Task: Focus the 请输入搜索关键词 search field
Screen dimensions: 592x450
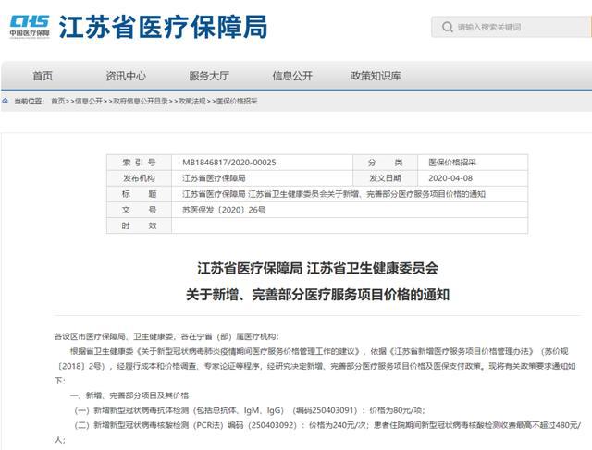Action: pyautogui.click(x=512, y=27)
